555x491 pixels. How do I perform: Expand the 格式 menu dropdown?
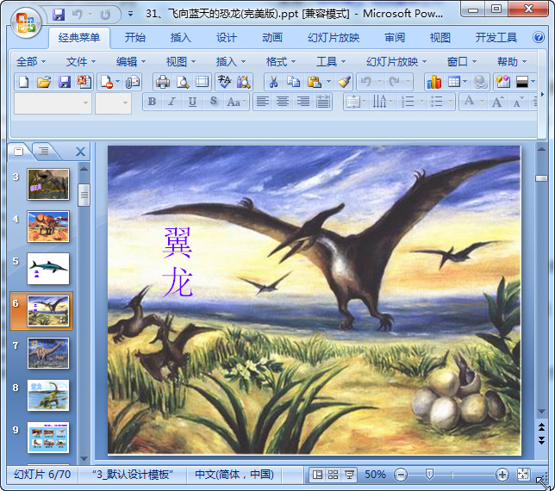pos(281,62)
